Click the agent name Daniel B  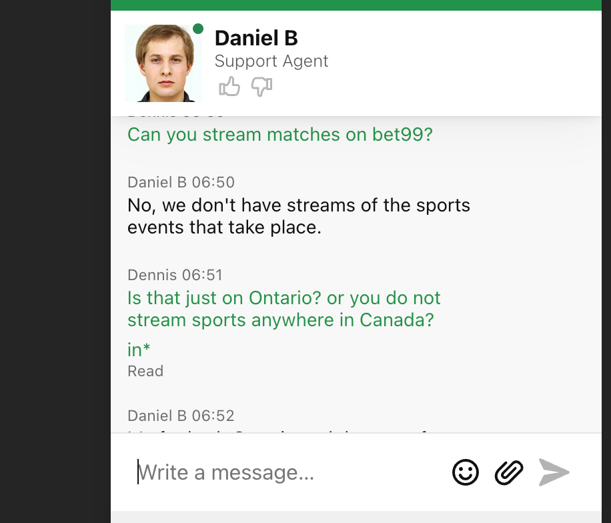[256, 38]
